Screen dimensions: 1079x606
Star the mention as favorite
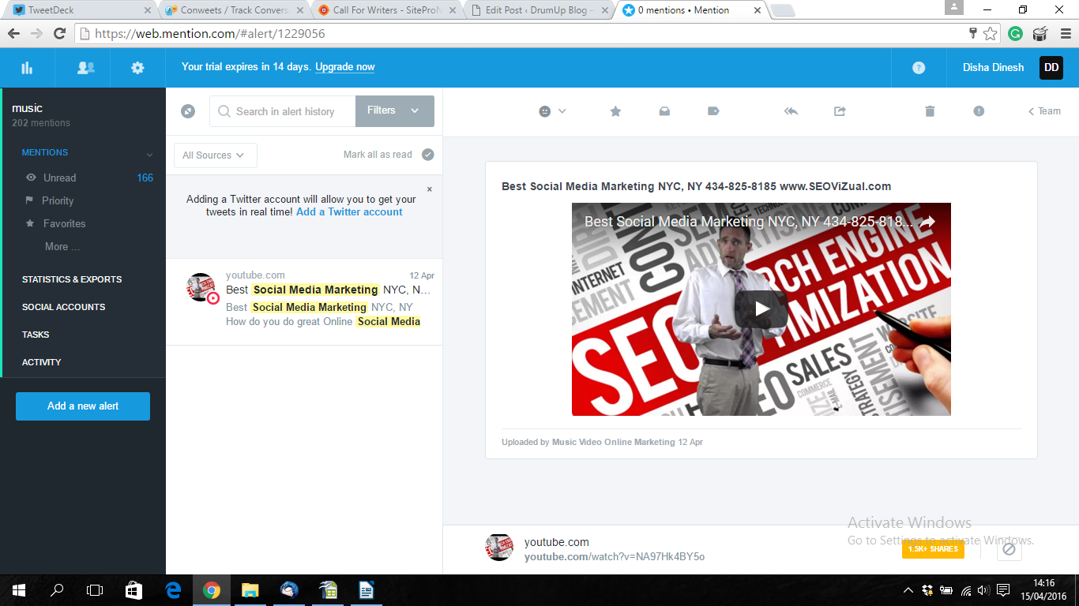tap(615, 111)
